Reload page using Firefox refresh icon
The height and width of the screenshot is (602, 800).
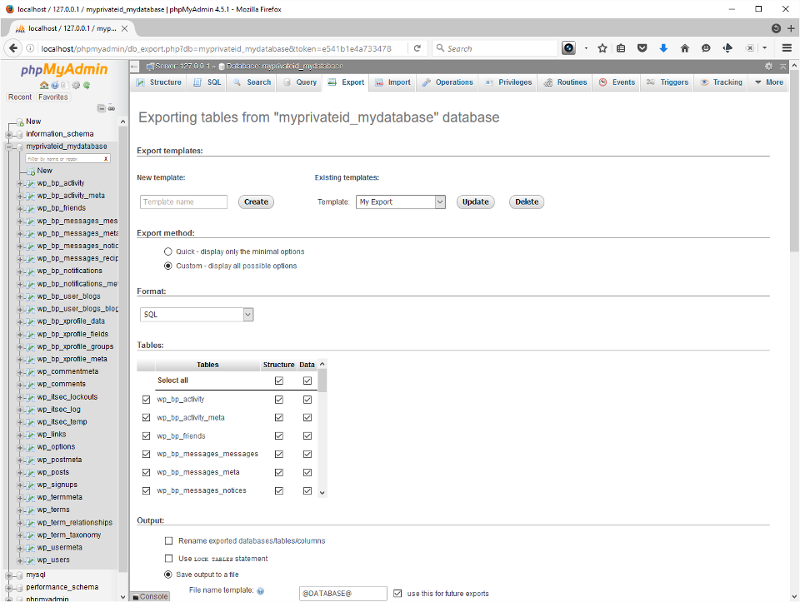pos(417,48)
